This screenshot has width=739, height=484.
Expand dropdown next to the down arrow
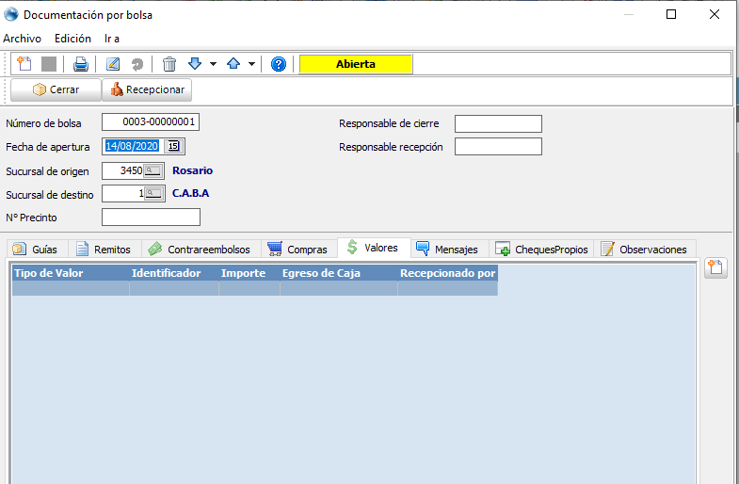(213, 64)
